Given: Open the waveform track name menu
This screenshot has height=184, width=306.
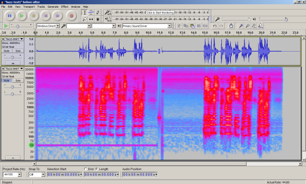Looking at the screenshot, I should [14, 39].
